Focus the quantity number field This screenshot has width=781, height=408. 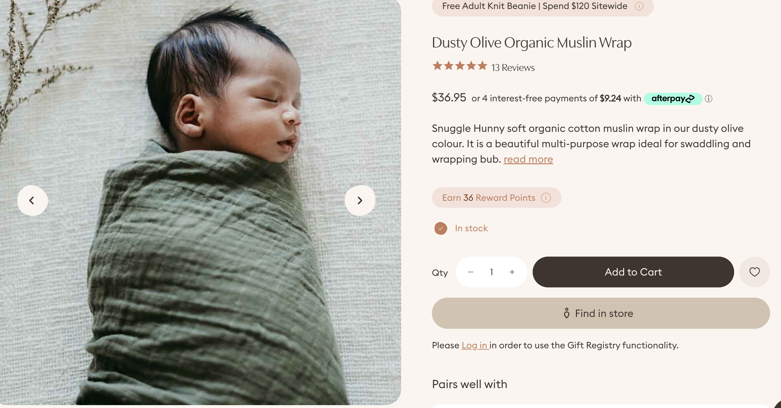pyautogui.click(x=491, y=272)
